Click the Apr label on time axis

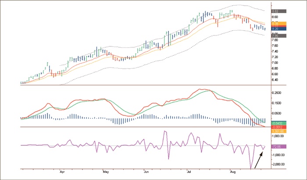pyautogui.click(x=62, y=172)
